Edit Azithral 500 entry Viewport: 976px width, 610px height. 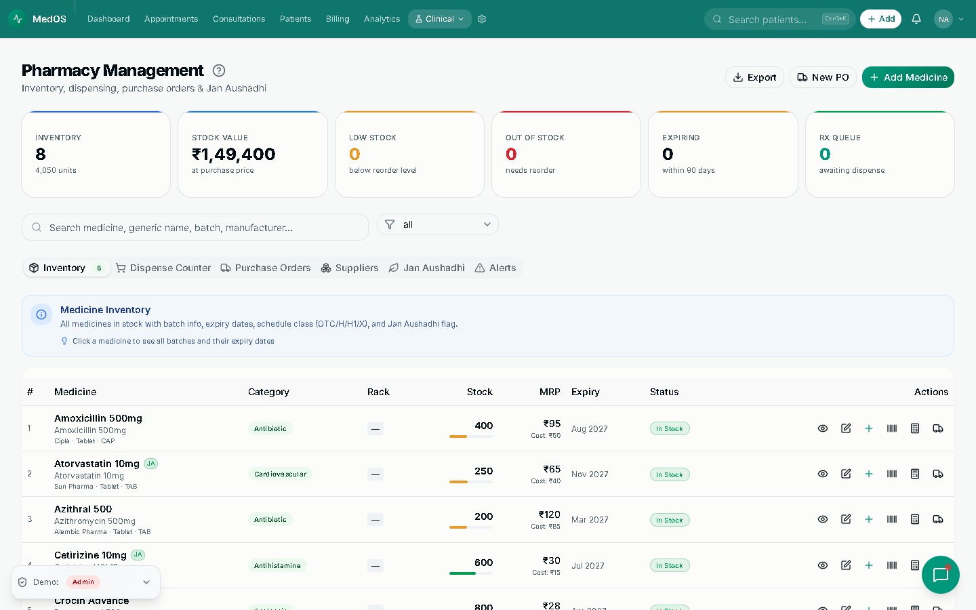coord(846,519)
